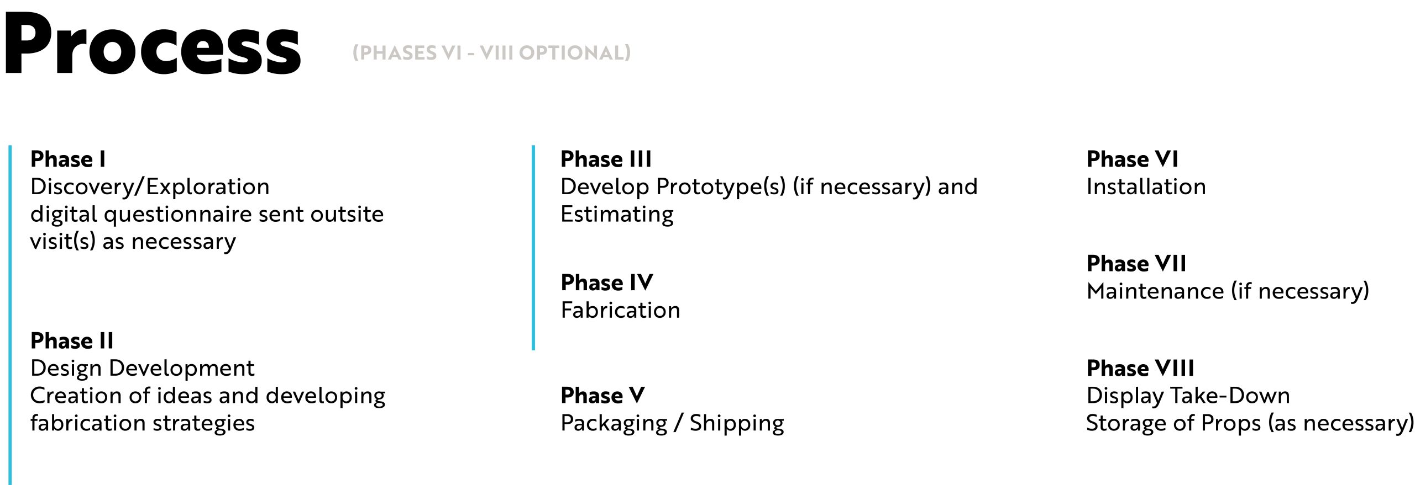Select the "(PHASES VI - VIII OPTIONAL)" subtitle
1415x485 pixels.
pos(491,53)
